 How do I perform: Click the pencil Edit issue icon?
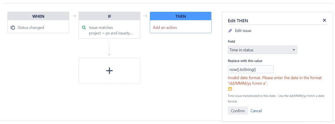(x=230, y=31)
